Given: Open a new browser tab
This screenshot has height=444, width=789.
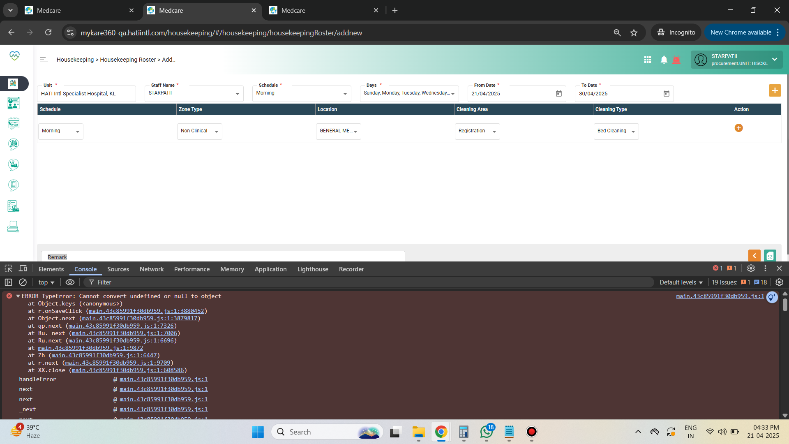Looking at the screenshot, I should coord(395,10).
